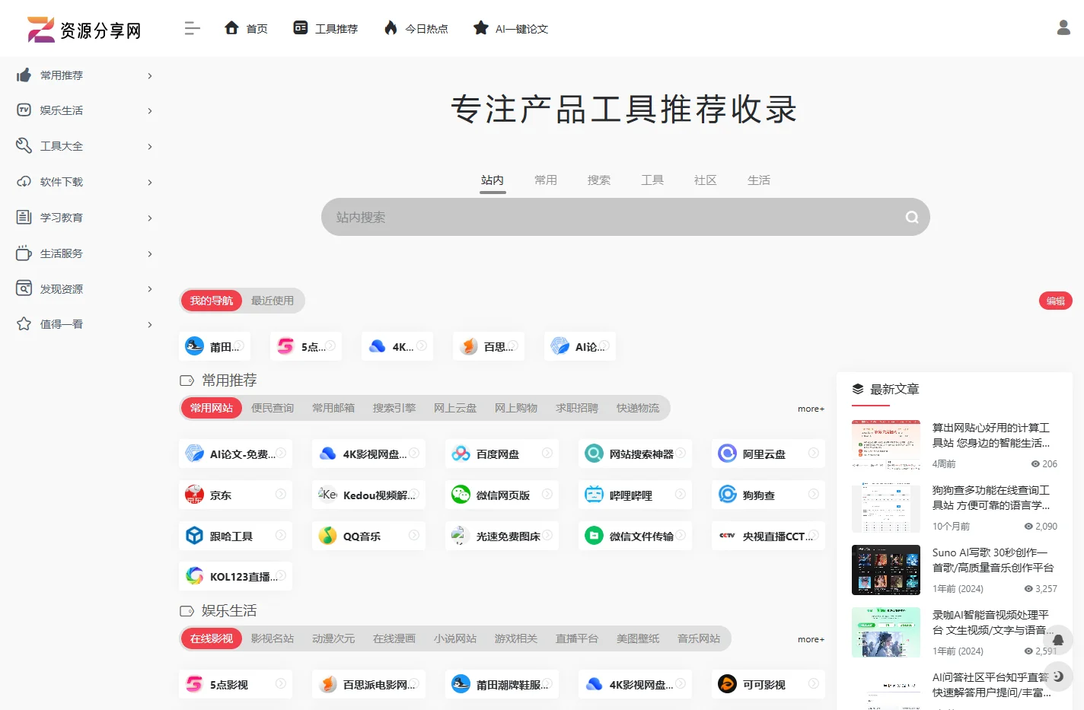This screenshot has width=1084, height=710.
Task: Click the notification bell floating button
Action: (x=1058, y=640)
